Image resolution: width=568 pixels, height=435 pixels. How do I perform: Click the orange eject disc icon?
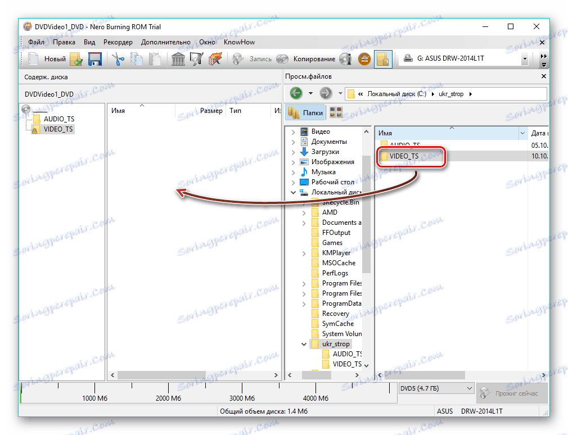click(x=364, y=59)
